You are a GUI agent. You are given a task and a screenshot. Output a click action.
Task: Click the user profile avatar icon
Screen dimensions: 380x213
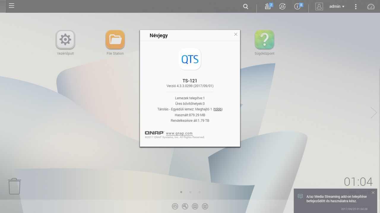[x=319, y=7]
